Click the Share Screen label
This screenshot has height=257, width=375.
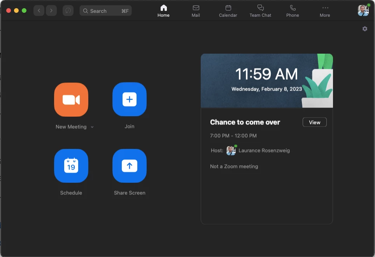[x=130, y=193]
